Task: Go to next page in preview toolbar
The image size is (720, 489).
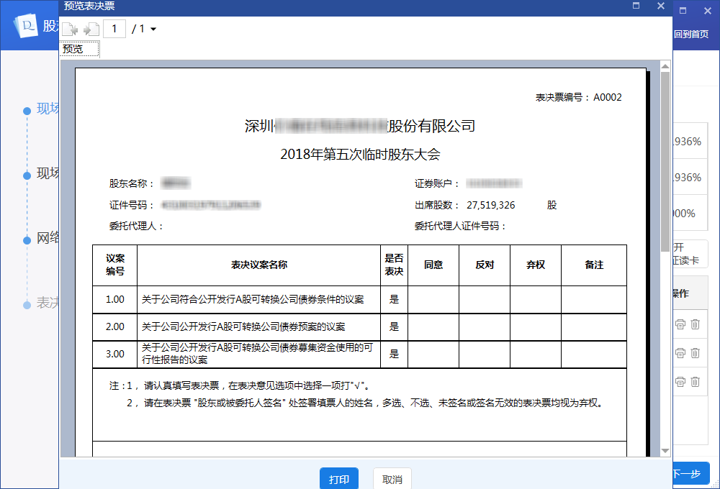Action: 91,29
